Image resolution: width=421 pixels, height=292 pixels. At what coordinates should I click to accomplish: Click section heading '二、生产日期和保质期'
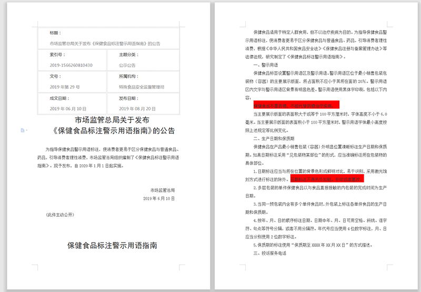(274, 138)
